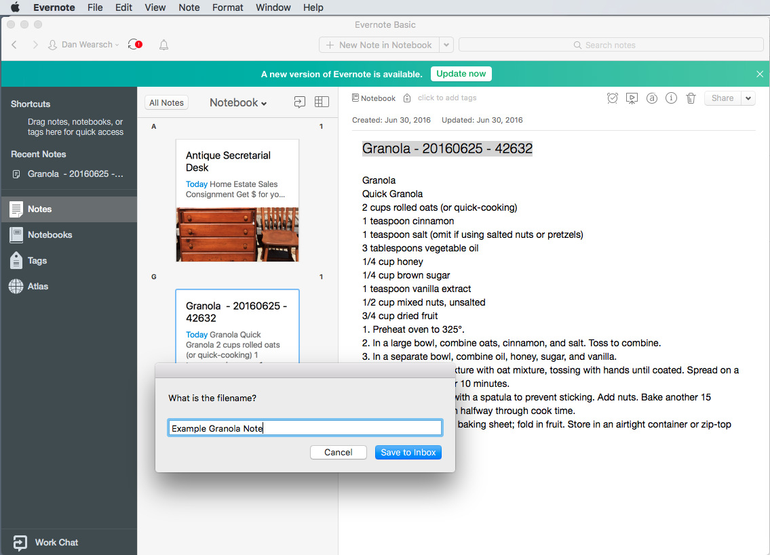The height and width of the screenshot is (555, 770).
Task: Go back with the back arrow
Action: coord(14,45)
